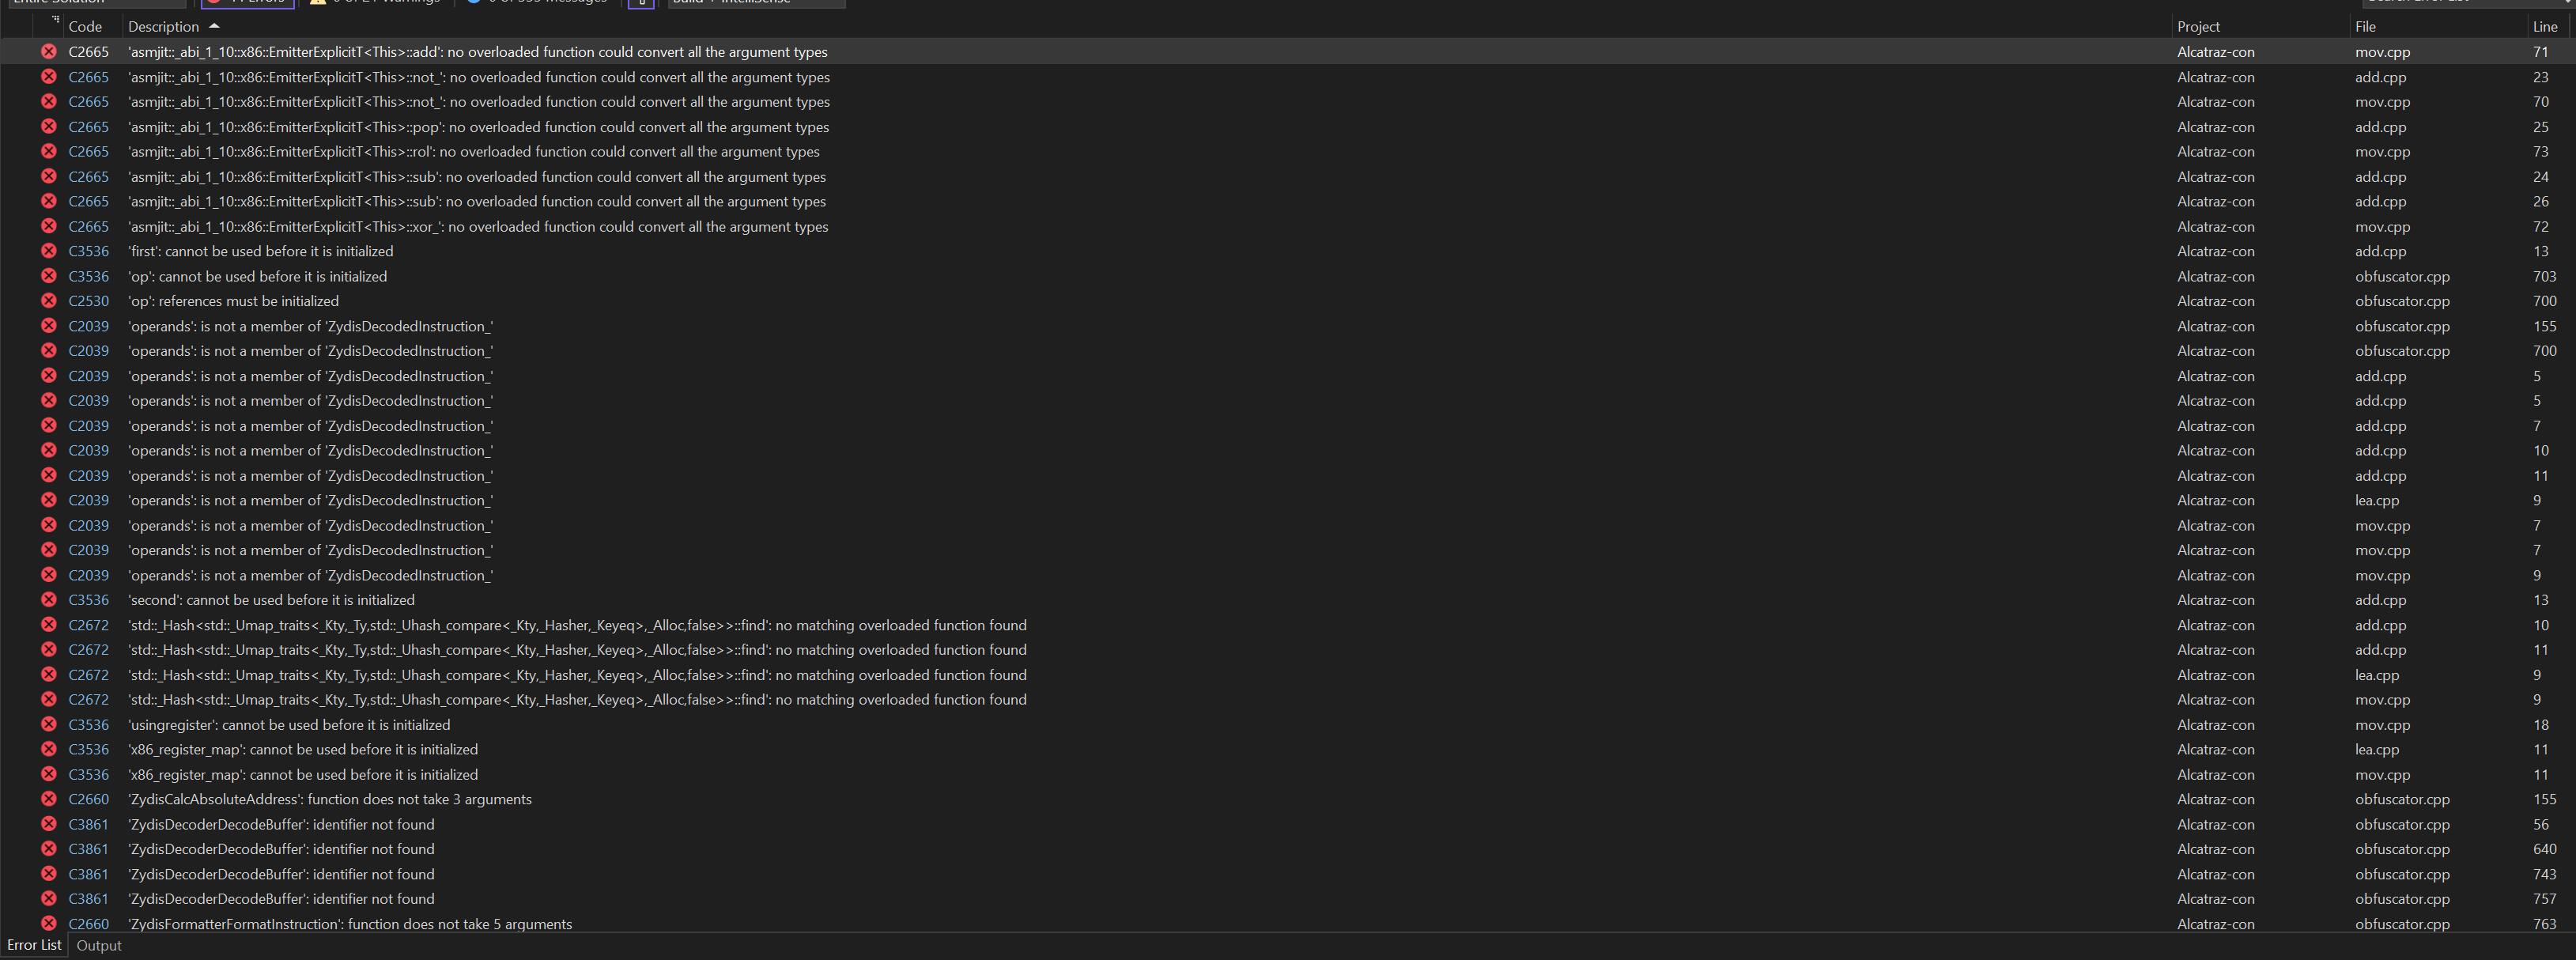
Task: Click the red X icon beside the first C2665 error
Action: pos(48,51)
